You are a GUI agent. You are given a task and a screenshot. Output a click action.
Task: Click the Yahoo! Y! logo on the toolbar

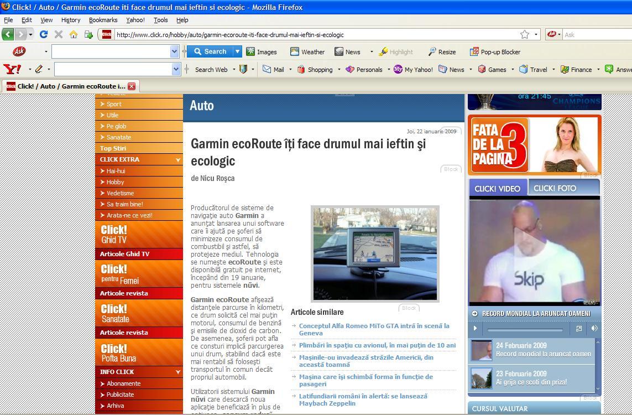click(x=12, y=69)
